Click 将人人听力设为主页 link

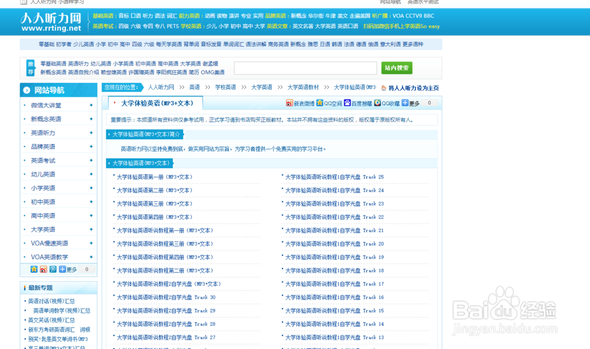(x=414, y=88)
